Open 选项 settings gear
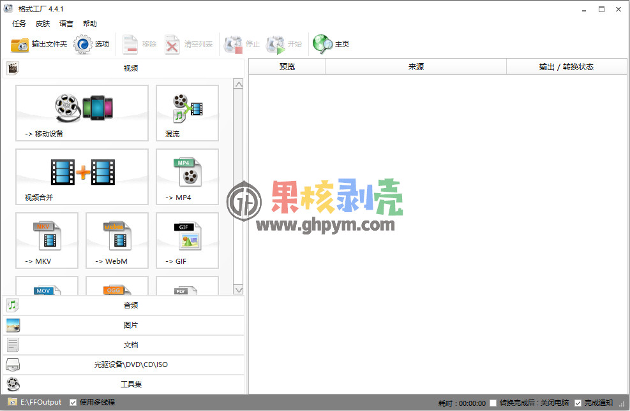The width and height of the screenshot is (630, 411). (92, 44)
